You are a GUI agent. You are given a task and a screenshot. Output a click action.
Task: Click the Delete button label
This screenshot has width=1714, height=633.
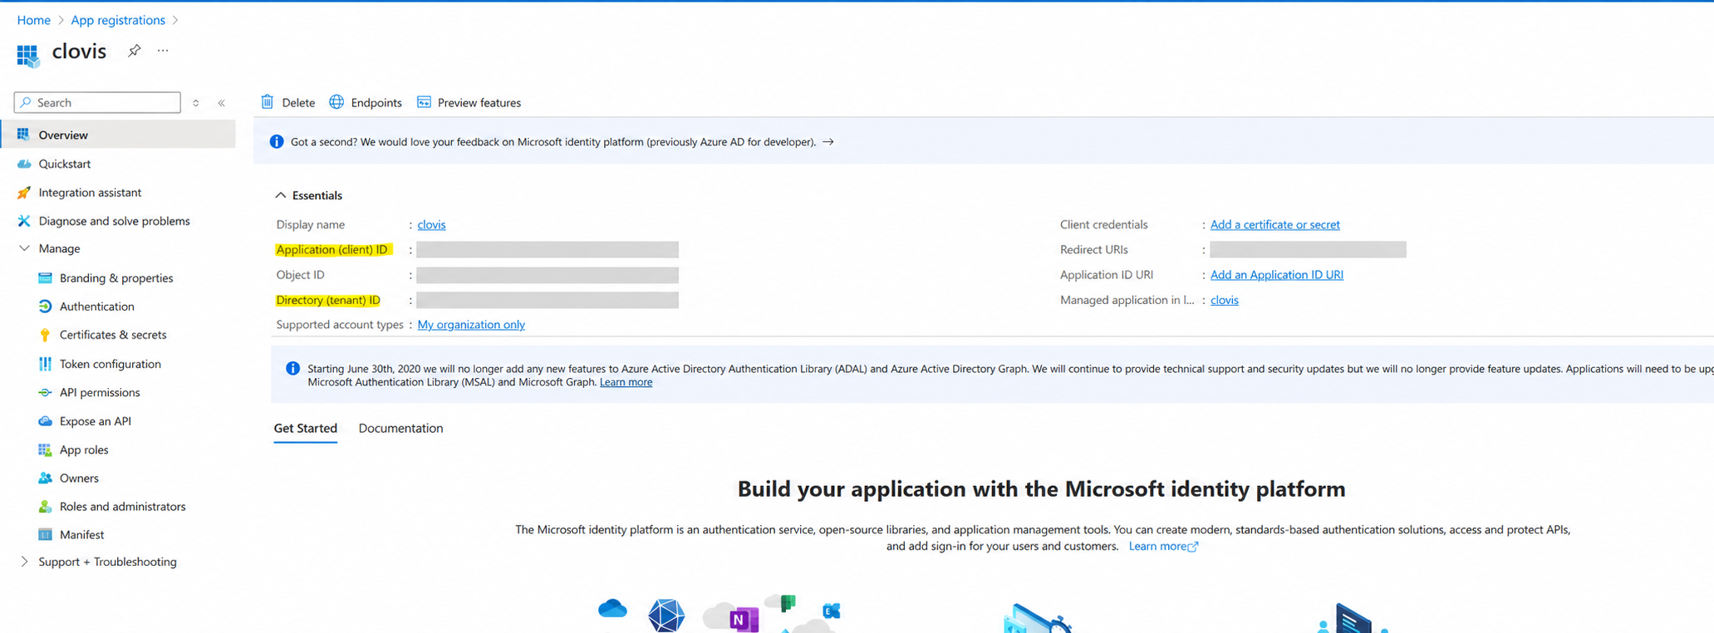[x=298, y=103]
